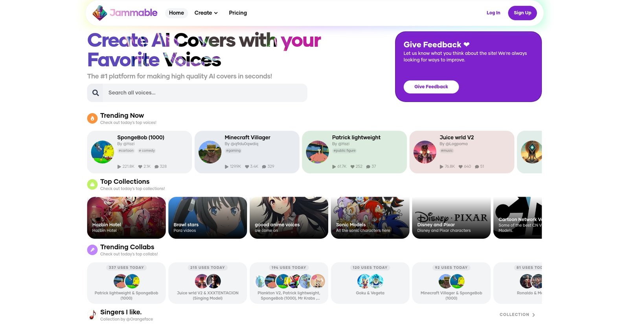Select the #gaming tag on Minecraft Villager
629x327 pixels.
click(x=234, y=151)
